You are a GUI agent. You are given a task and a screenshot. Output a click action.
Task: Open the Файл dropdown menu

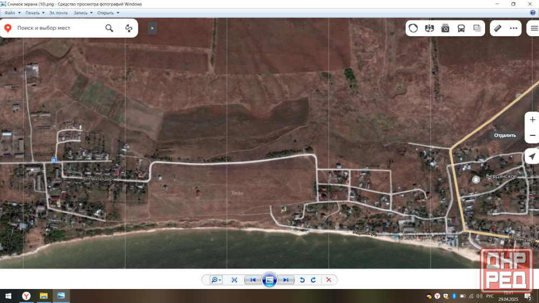[x=12, y=12]
